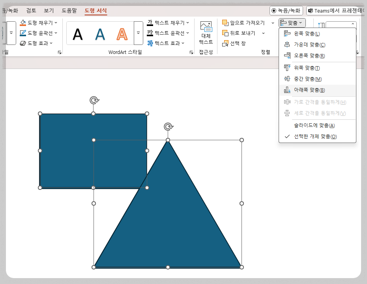367x284 pixels.
Task: Click the 텍스트 채우기 (Text Fill) icon
Action: (x=150, y=23)
